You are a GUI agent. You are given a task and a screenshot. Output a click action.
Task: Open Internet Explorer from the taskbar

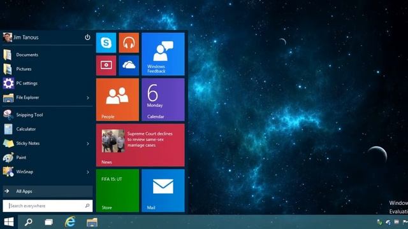70,222
